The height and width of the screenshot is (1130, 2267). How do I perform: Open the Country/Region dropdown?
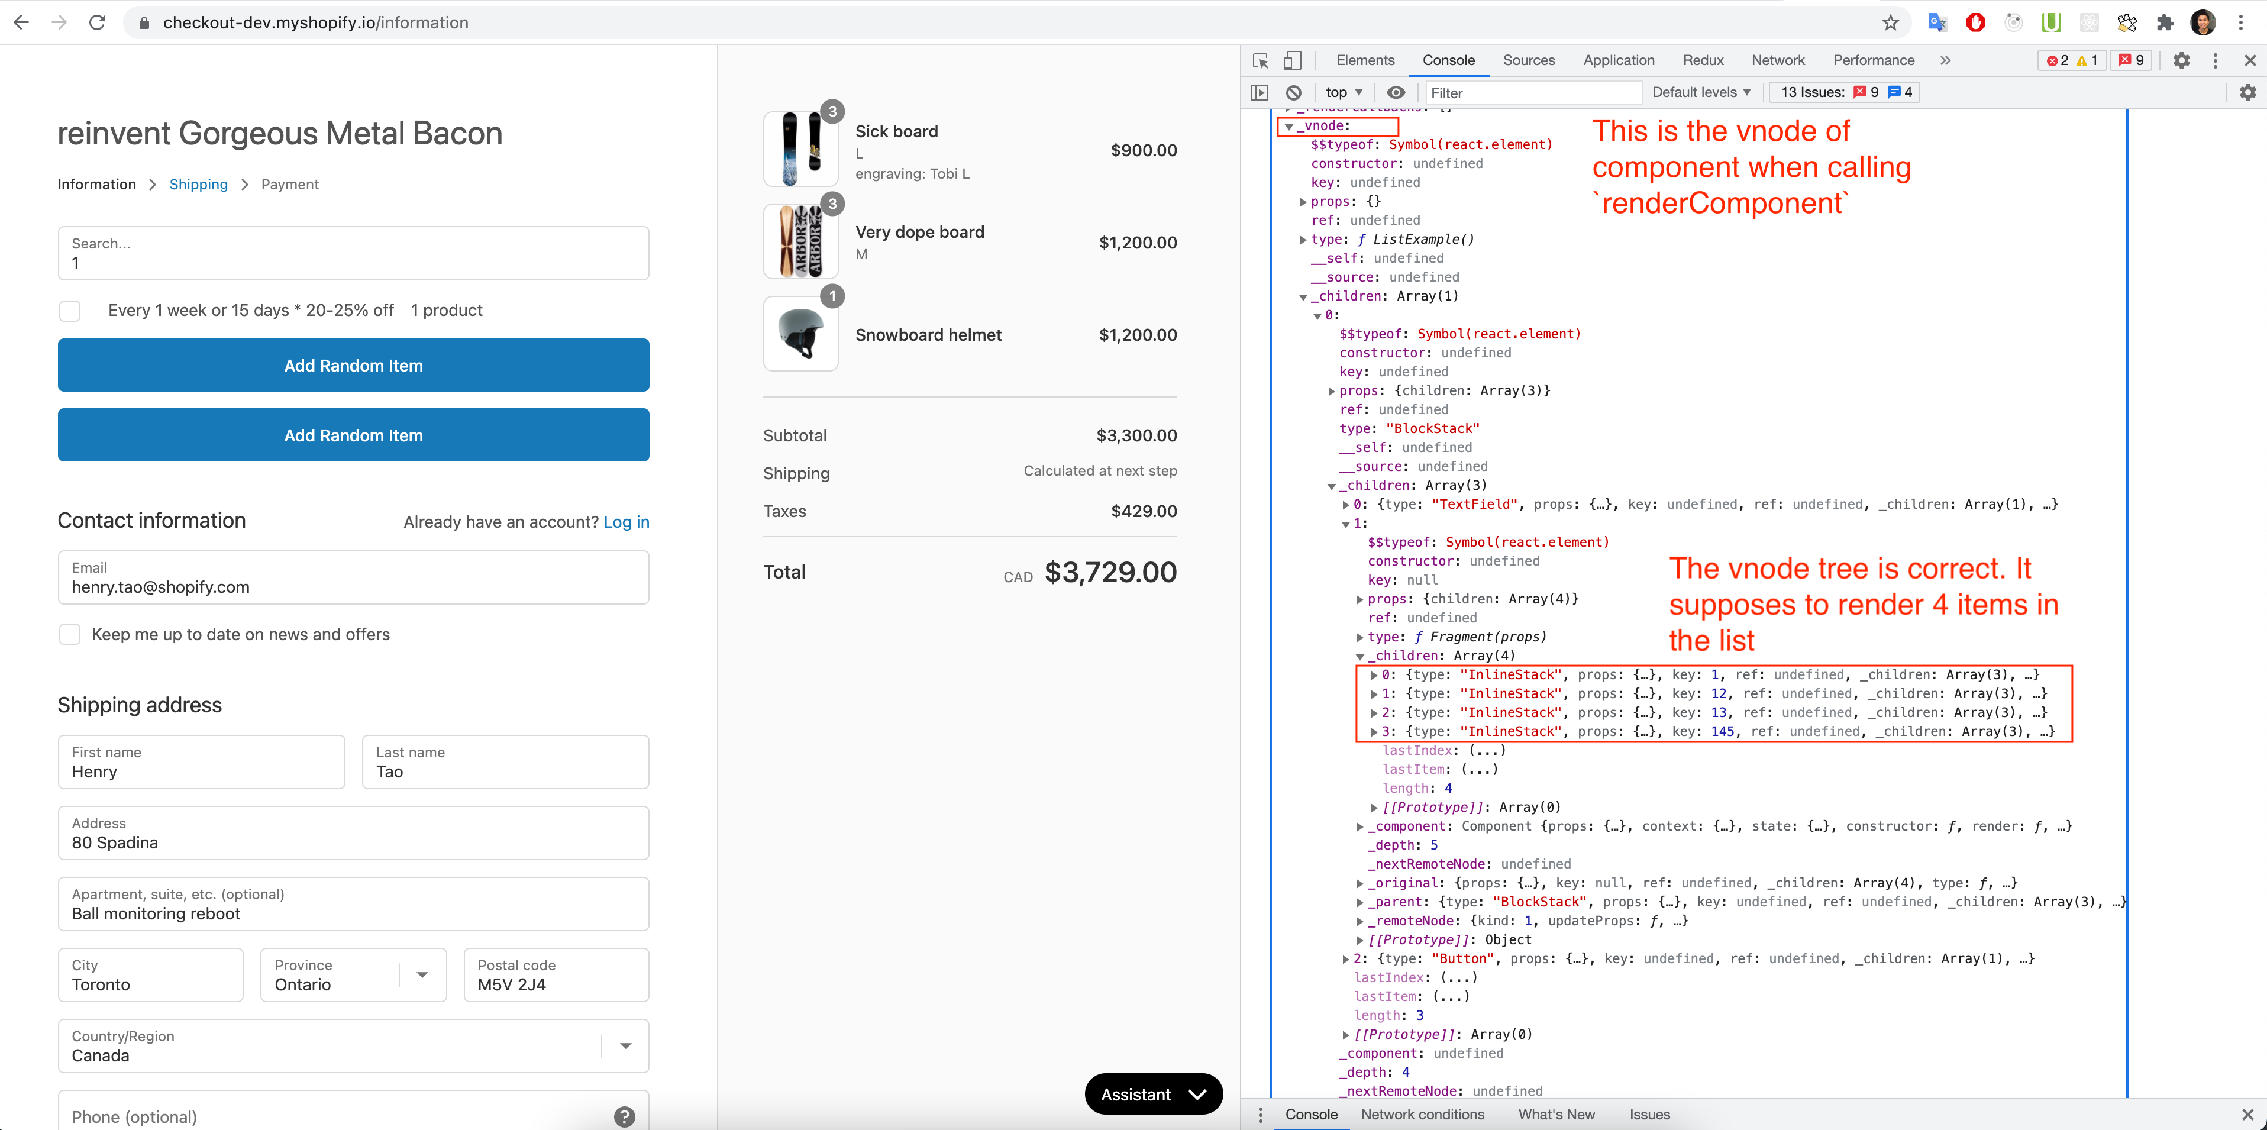625,1045
